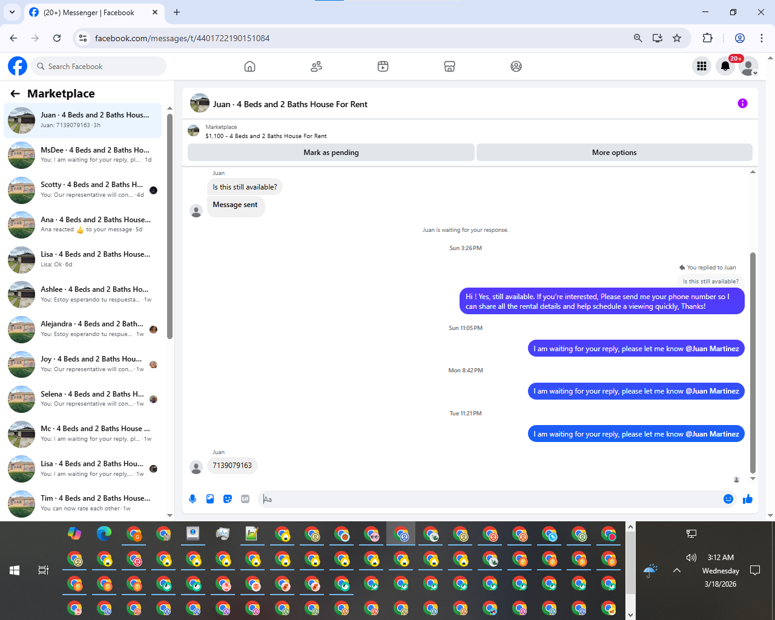The image size is (775, 620).
Task: Open Juan conversation header title
Action: [x=290, y=104]
